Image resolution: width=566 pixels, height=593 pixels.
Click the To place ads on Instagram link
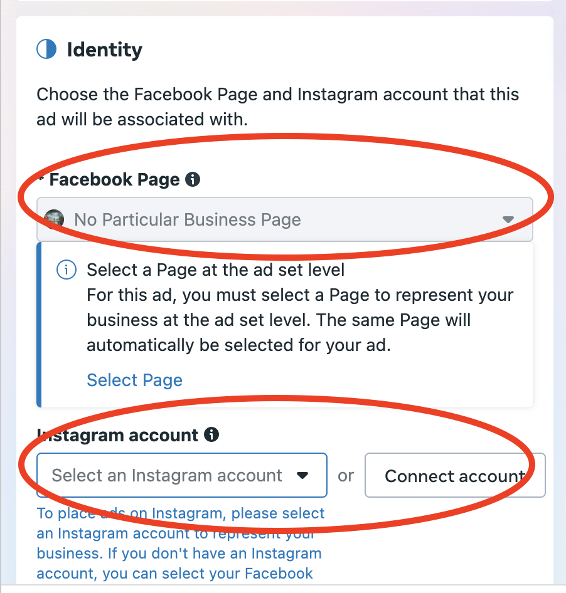click(181, 513)
